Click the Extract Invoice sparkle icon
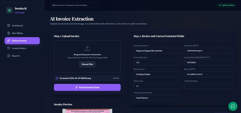 click(x=9, y=41)
